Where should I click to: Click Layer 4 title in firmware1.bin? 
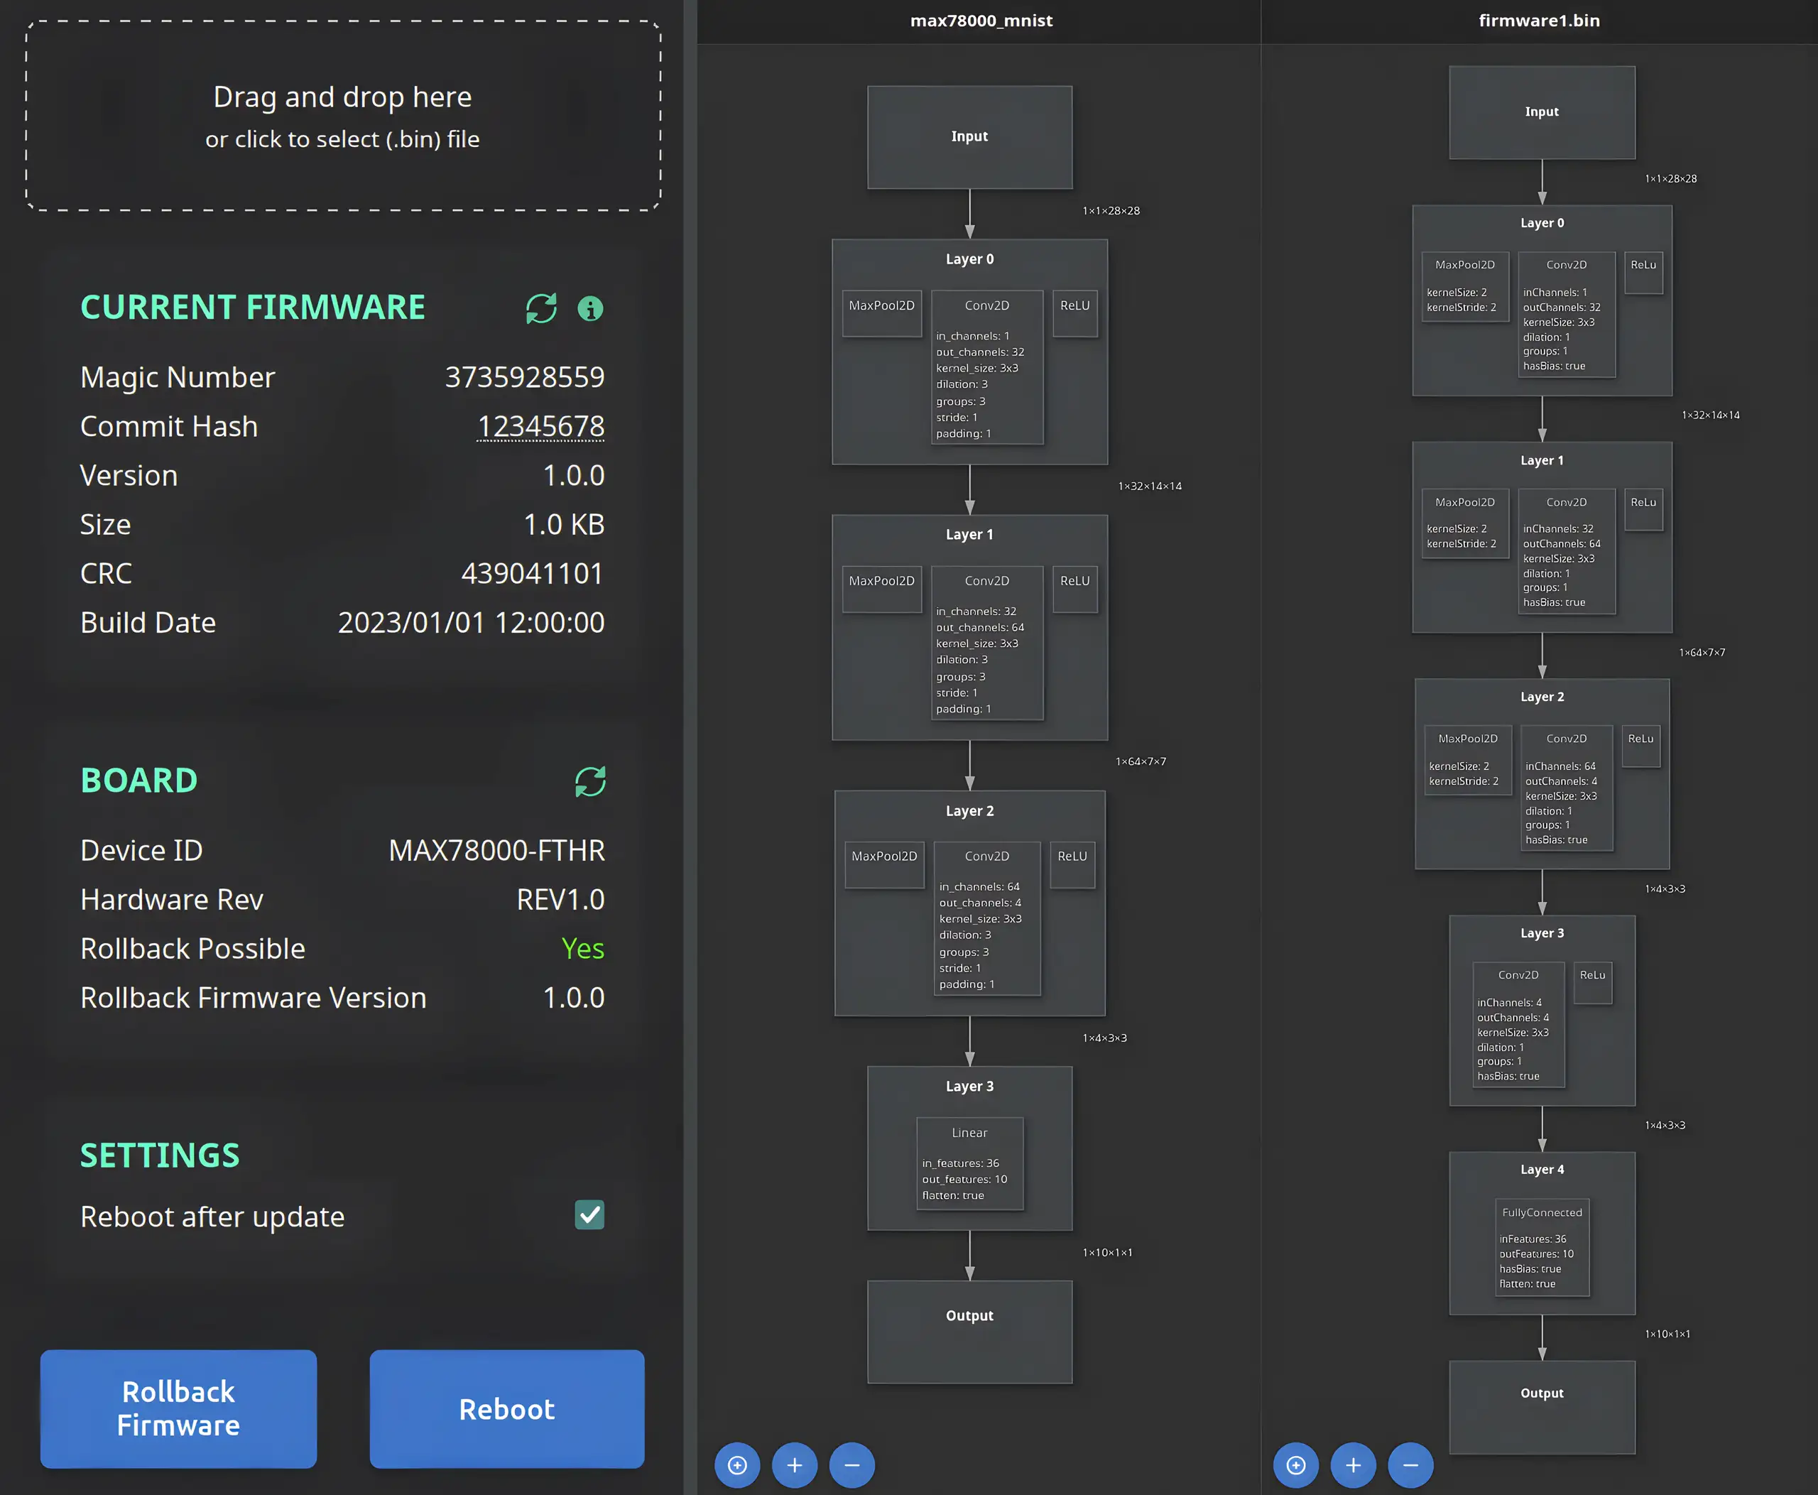pyautogui.click(x=1542, y=1170)
